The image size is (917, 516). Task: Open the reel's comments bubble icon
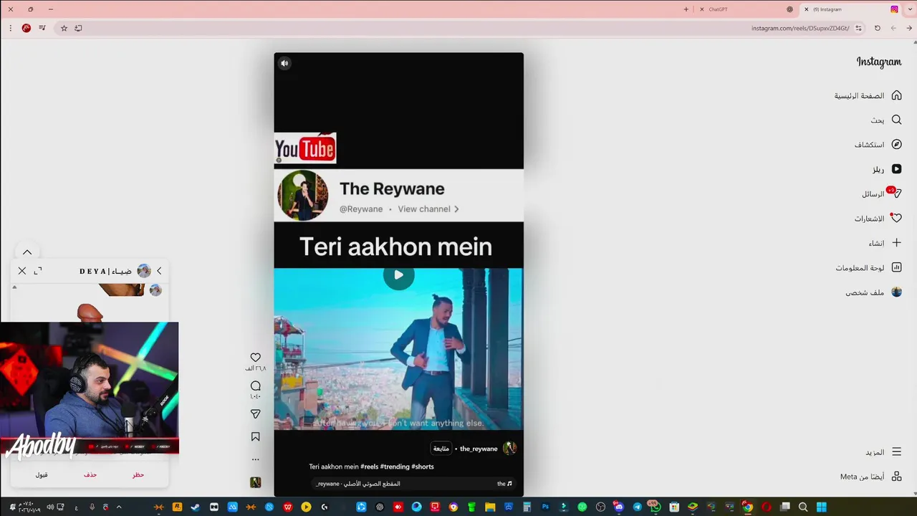tap(256, 386)
